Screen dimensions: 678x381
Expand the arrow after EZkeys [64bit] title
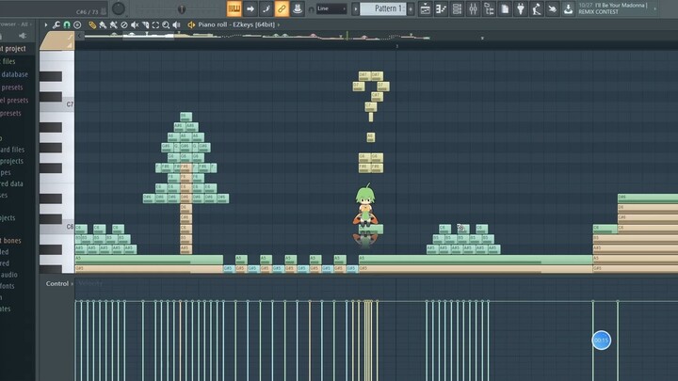coord(279,25)
